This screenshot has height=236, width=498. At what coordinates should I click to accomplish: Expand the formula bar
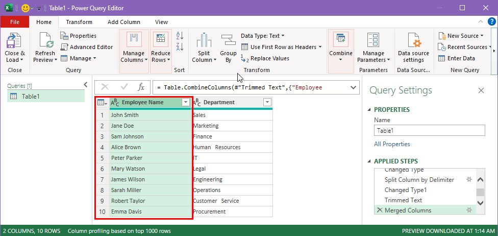[353, 87]
